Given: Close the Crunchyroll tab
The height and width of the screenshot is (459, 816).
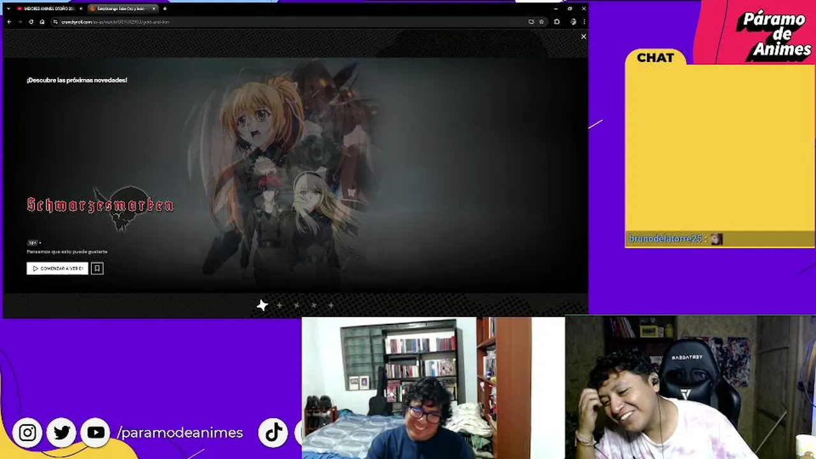Looking at the screenshot, I should pos(154,8).
